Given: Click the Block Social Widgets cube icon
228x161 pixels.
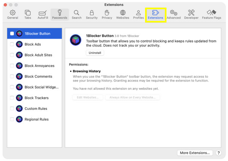Looking at the screenshot, I should click(19, 87).
